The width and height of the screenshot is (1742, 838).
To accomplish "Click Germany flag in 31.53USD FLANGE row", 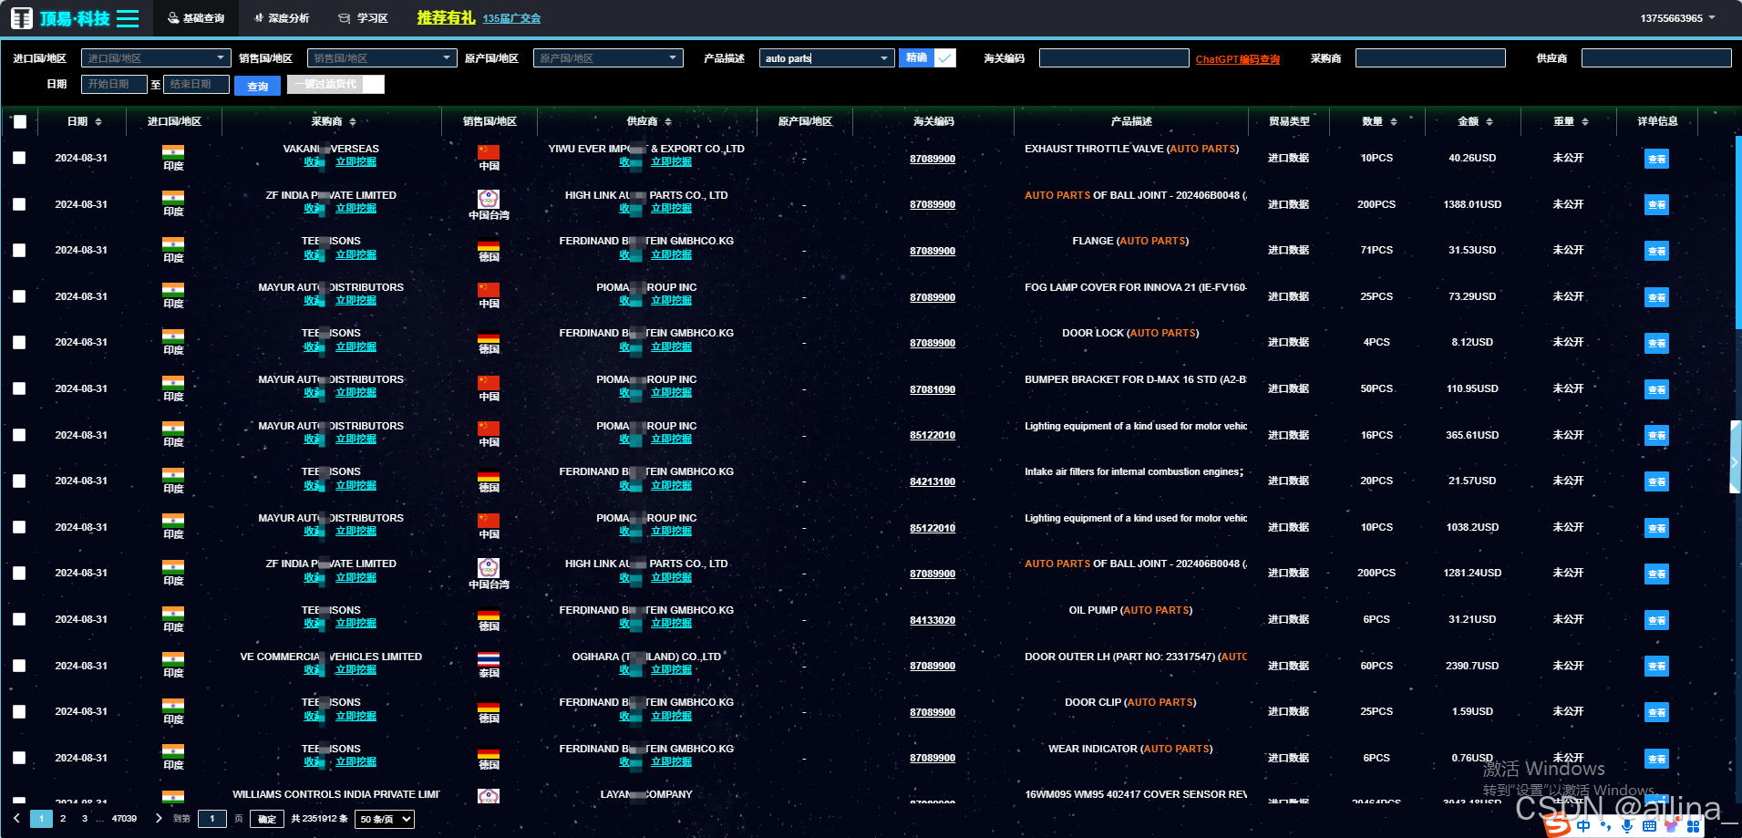I will pos(489,245).
